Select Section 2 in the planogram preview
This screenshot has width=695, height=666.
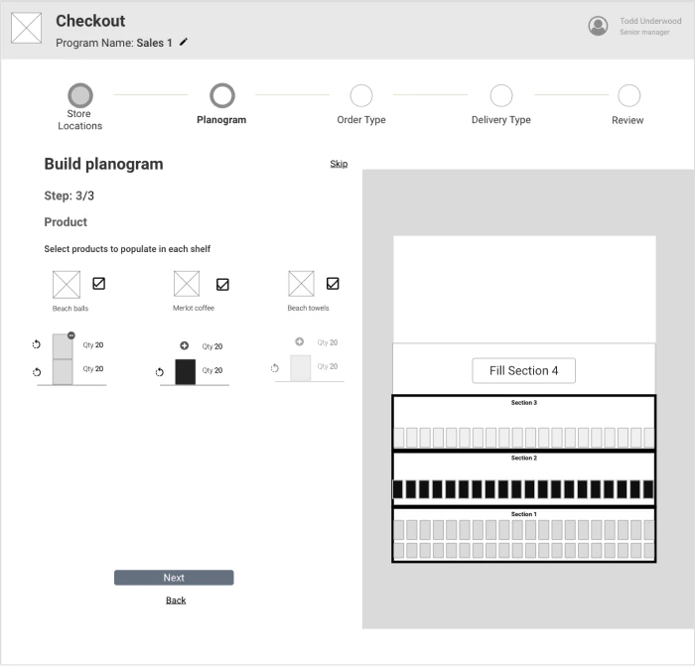(x=524, y=478)
